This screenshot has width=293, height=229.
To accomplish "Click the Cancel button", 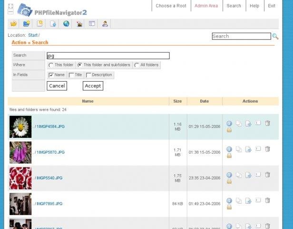I will click(57, 86).
